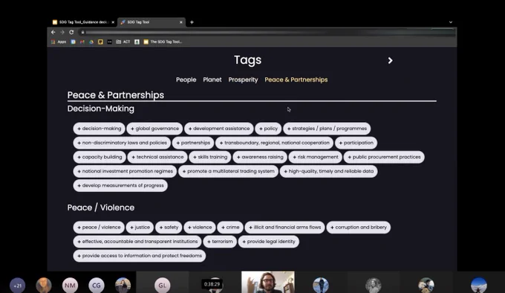Add the justice tag
This screenshot has width=505, height=293.
point(140,228)
